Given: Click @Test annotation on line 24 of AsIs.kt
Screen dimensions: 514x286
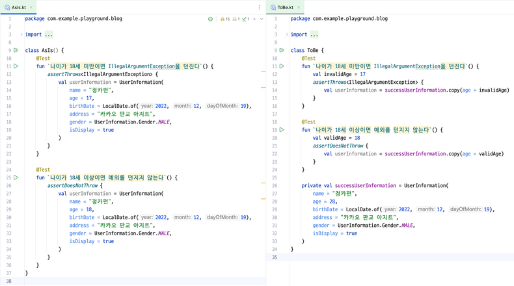Looking at the screenshot, I should coord(43,170).
